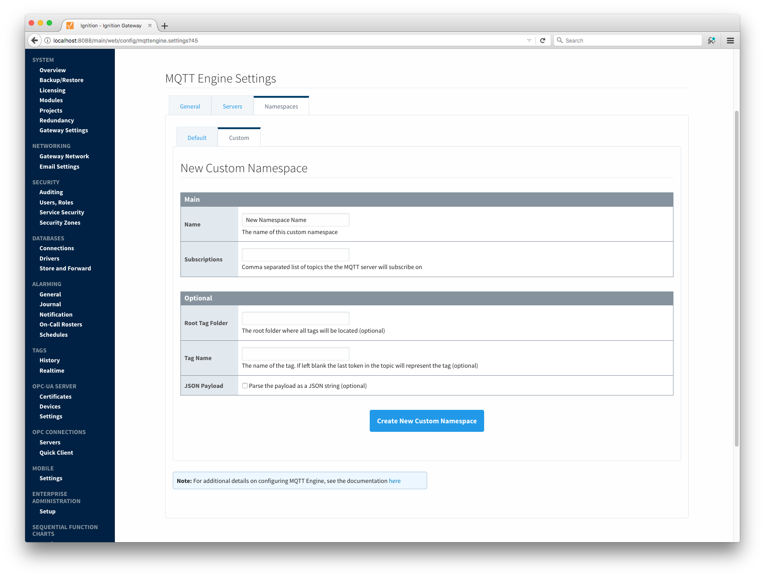Open OPC-UA Server Settings link

(x=51, y=417)
